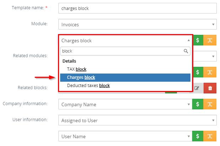This screenshot has width=220, height=146.
Task: Open the Module dropdown showing Invoices
Action: 137,25
